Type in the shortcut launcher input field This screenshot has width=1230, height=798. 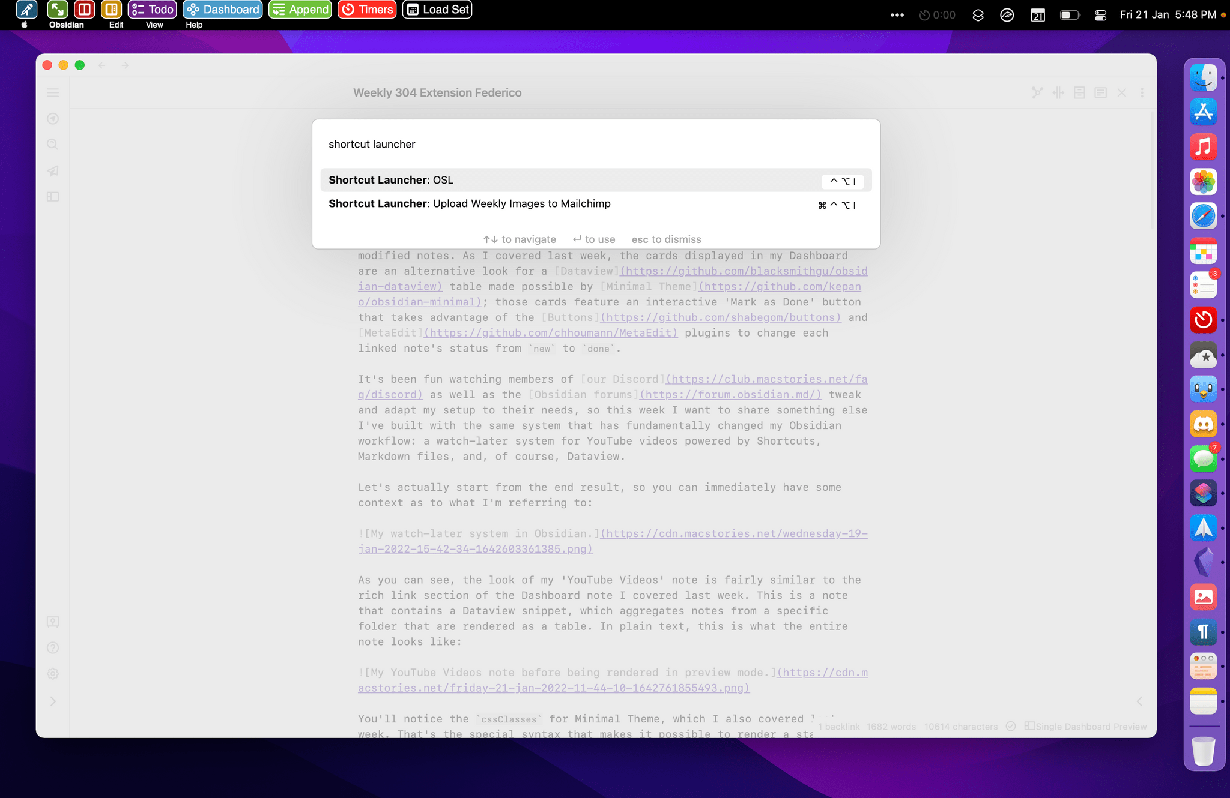595,143
